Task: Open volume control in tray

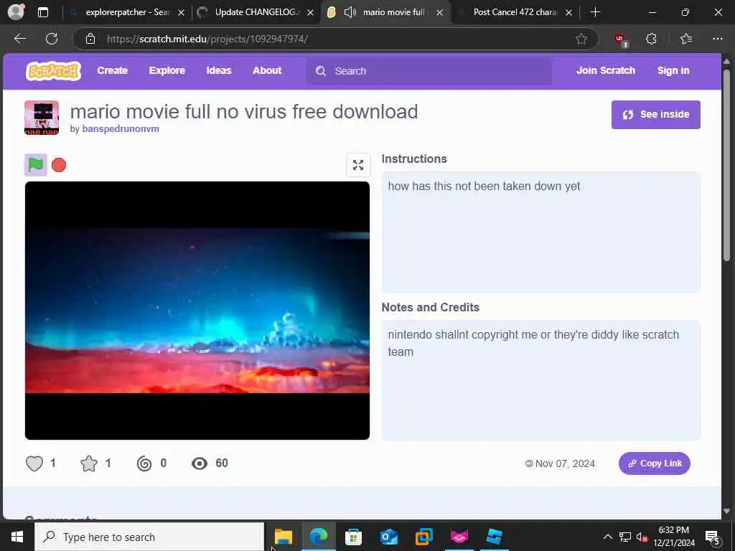Action: click(x=642, y=537)
